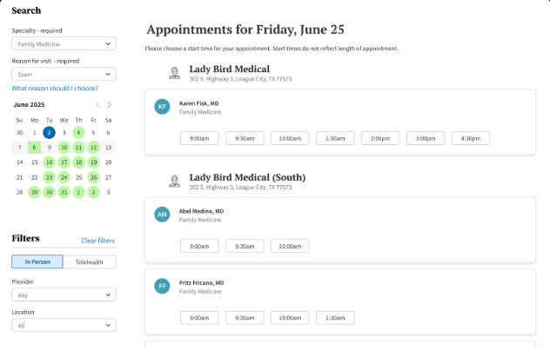Switch to In Person visit type

pyautogui.click(x=37, y=262)
